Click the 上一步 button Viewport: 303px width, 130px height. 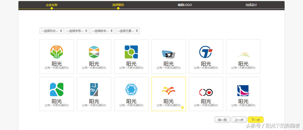(x=239, y=120)
